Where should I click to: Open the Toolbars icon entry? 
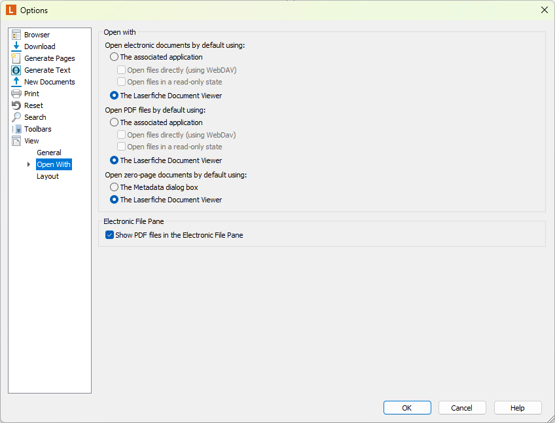coord(16,129)
